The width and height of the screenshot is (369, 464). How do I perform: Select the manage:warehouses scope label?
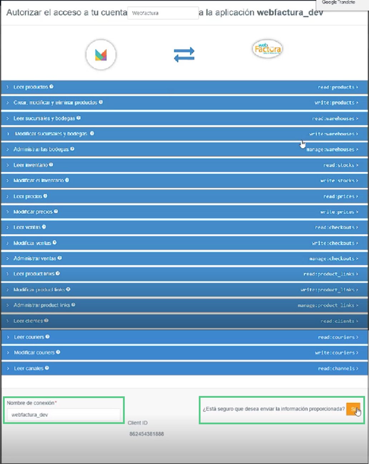[x=330, y=149]
